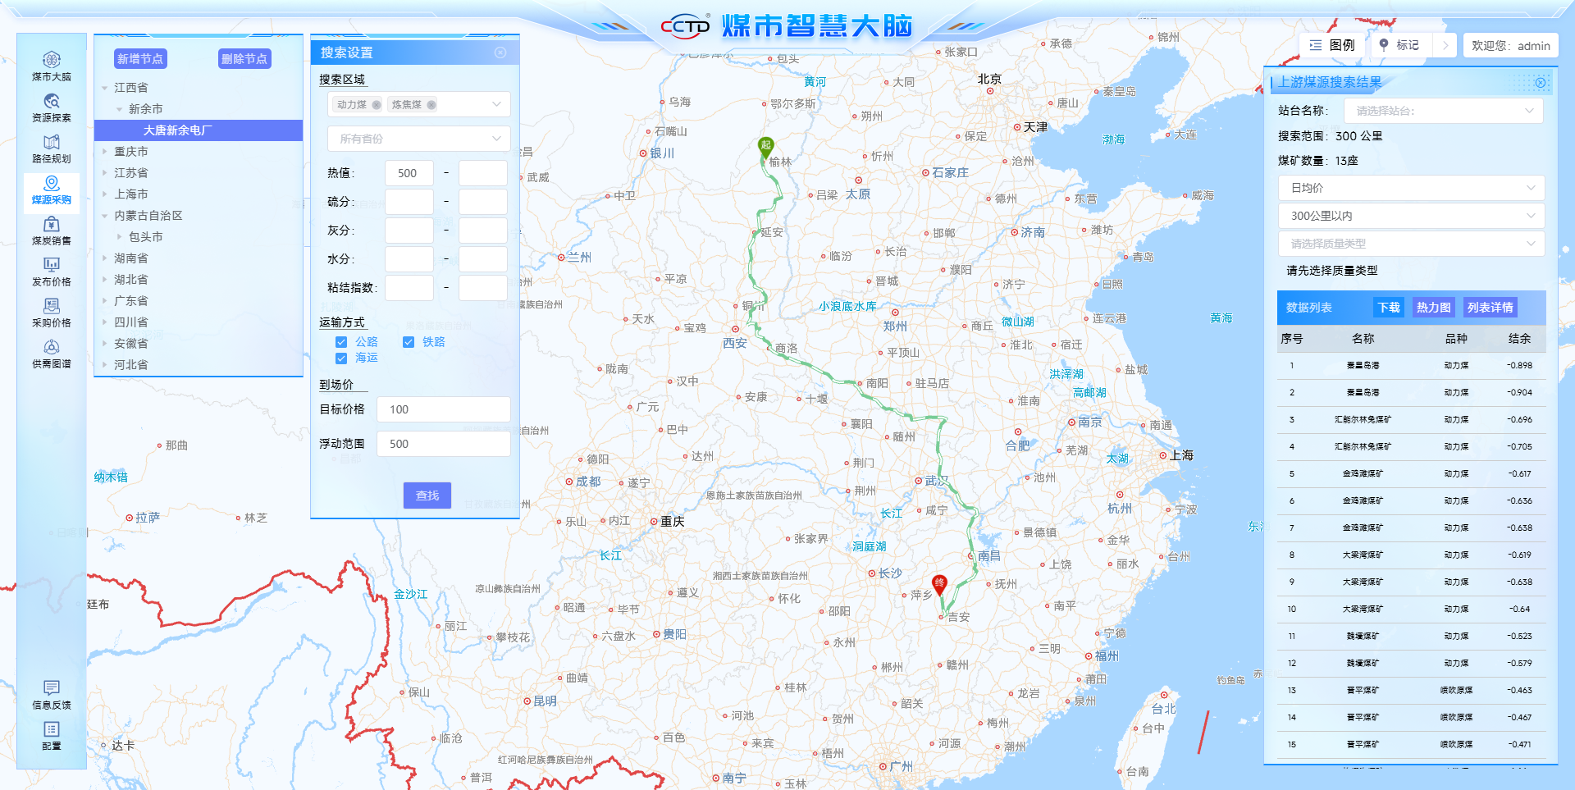Click the 新增节点 button

click(140, 59)
